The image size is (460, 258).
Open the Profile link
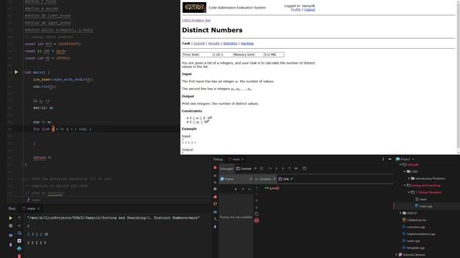pyautogui.click(x=295, y=9)
